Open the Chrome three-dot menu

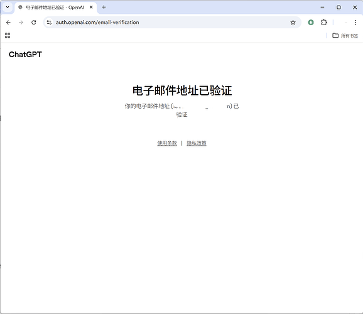tap(355, 23)
